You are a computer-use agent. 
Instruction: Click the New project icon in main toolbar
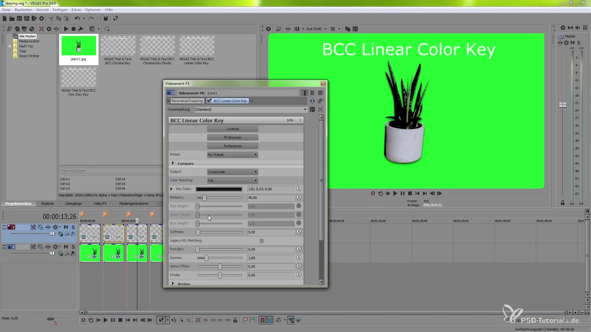pyautogui.click(x=5, y=19)
